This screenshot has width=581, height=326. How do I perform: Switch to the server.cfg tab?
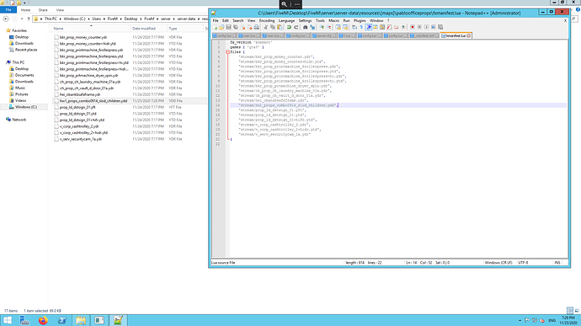(x=324, y=35)
